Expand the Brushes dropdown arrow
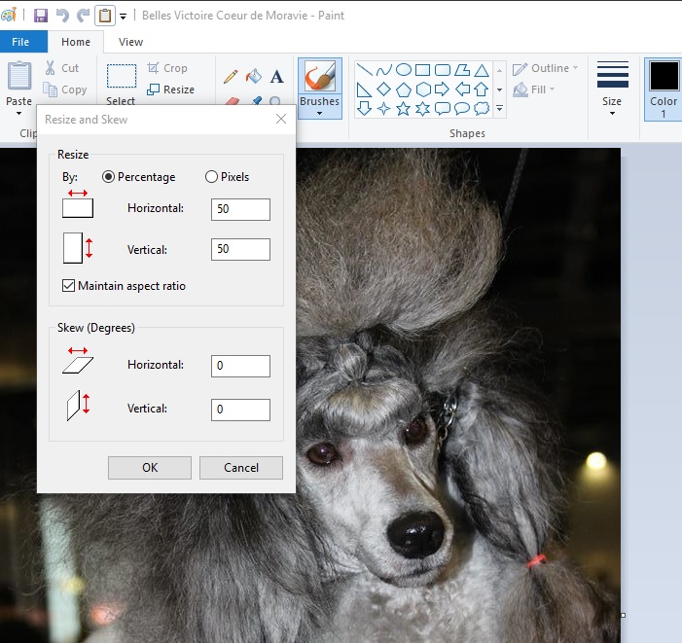The image size is (682, 643). [320, 114]
